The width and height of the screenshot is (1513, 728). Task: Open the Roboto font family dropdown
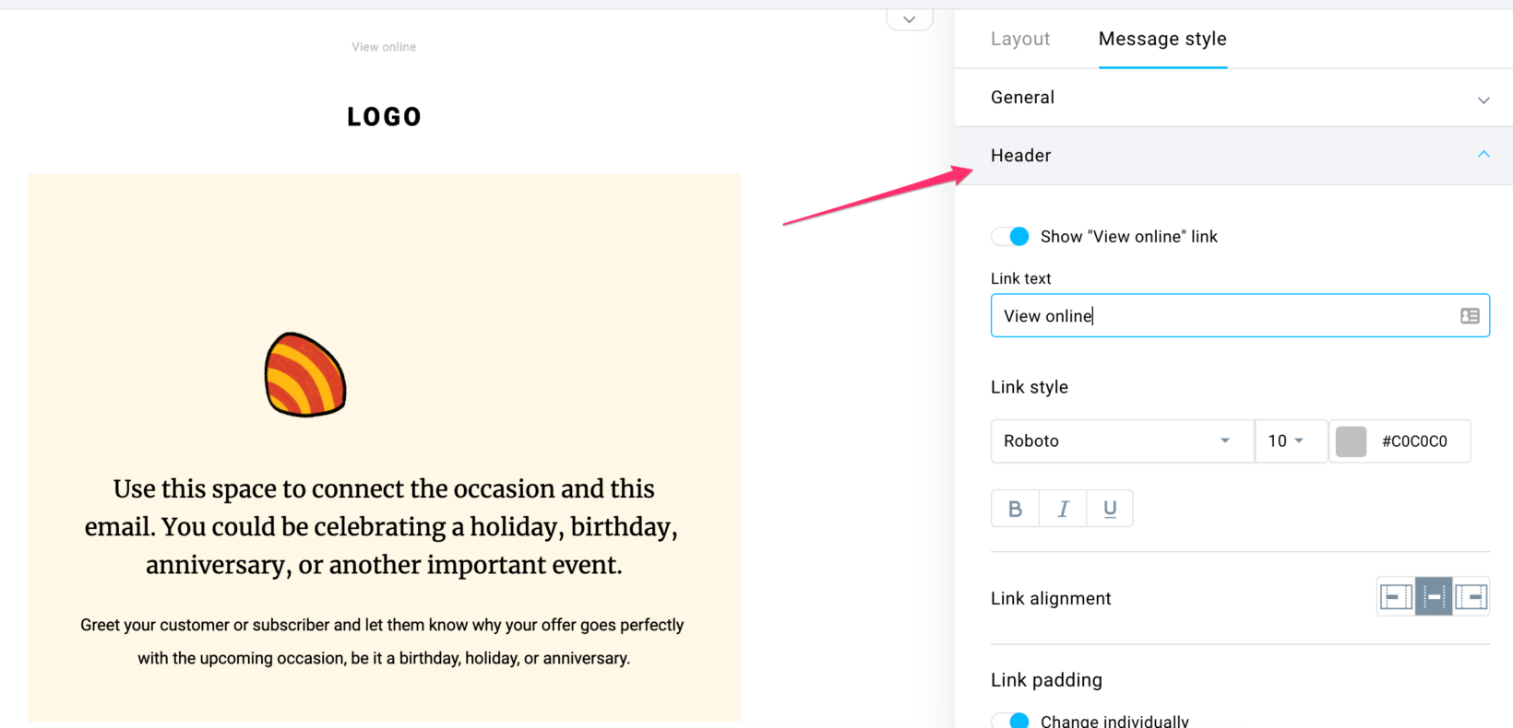pos(1121,440)
